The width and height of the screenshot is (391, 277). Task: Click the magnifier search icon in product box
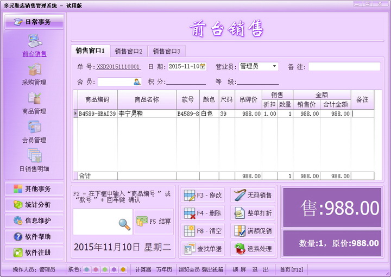124,224
